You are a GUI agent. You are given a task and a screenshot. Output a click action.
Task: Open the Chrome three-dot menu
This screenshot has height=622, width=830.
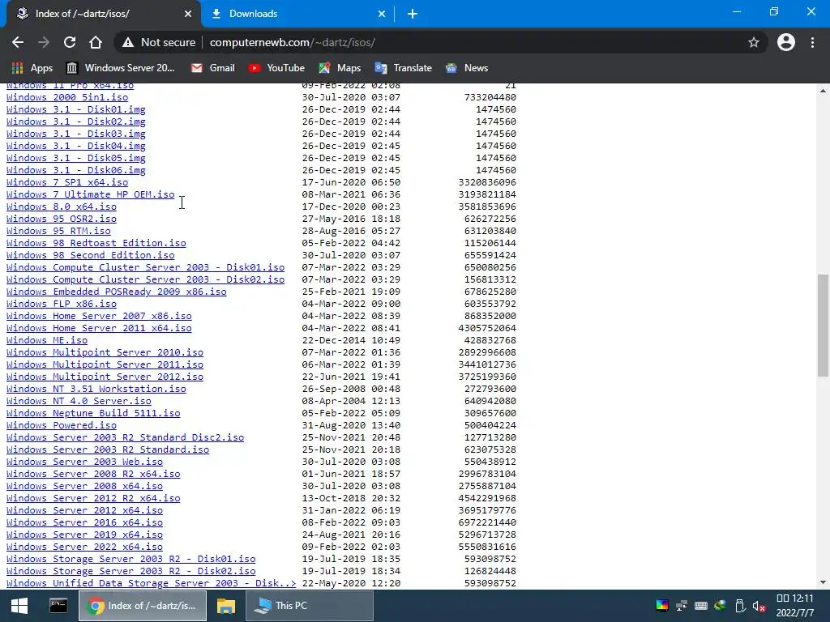[x=812, y=42]
